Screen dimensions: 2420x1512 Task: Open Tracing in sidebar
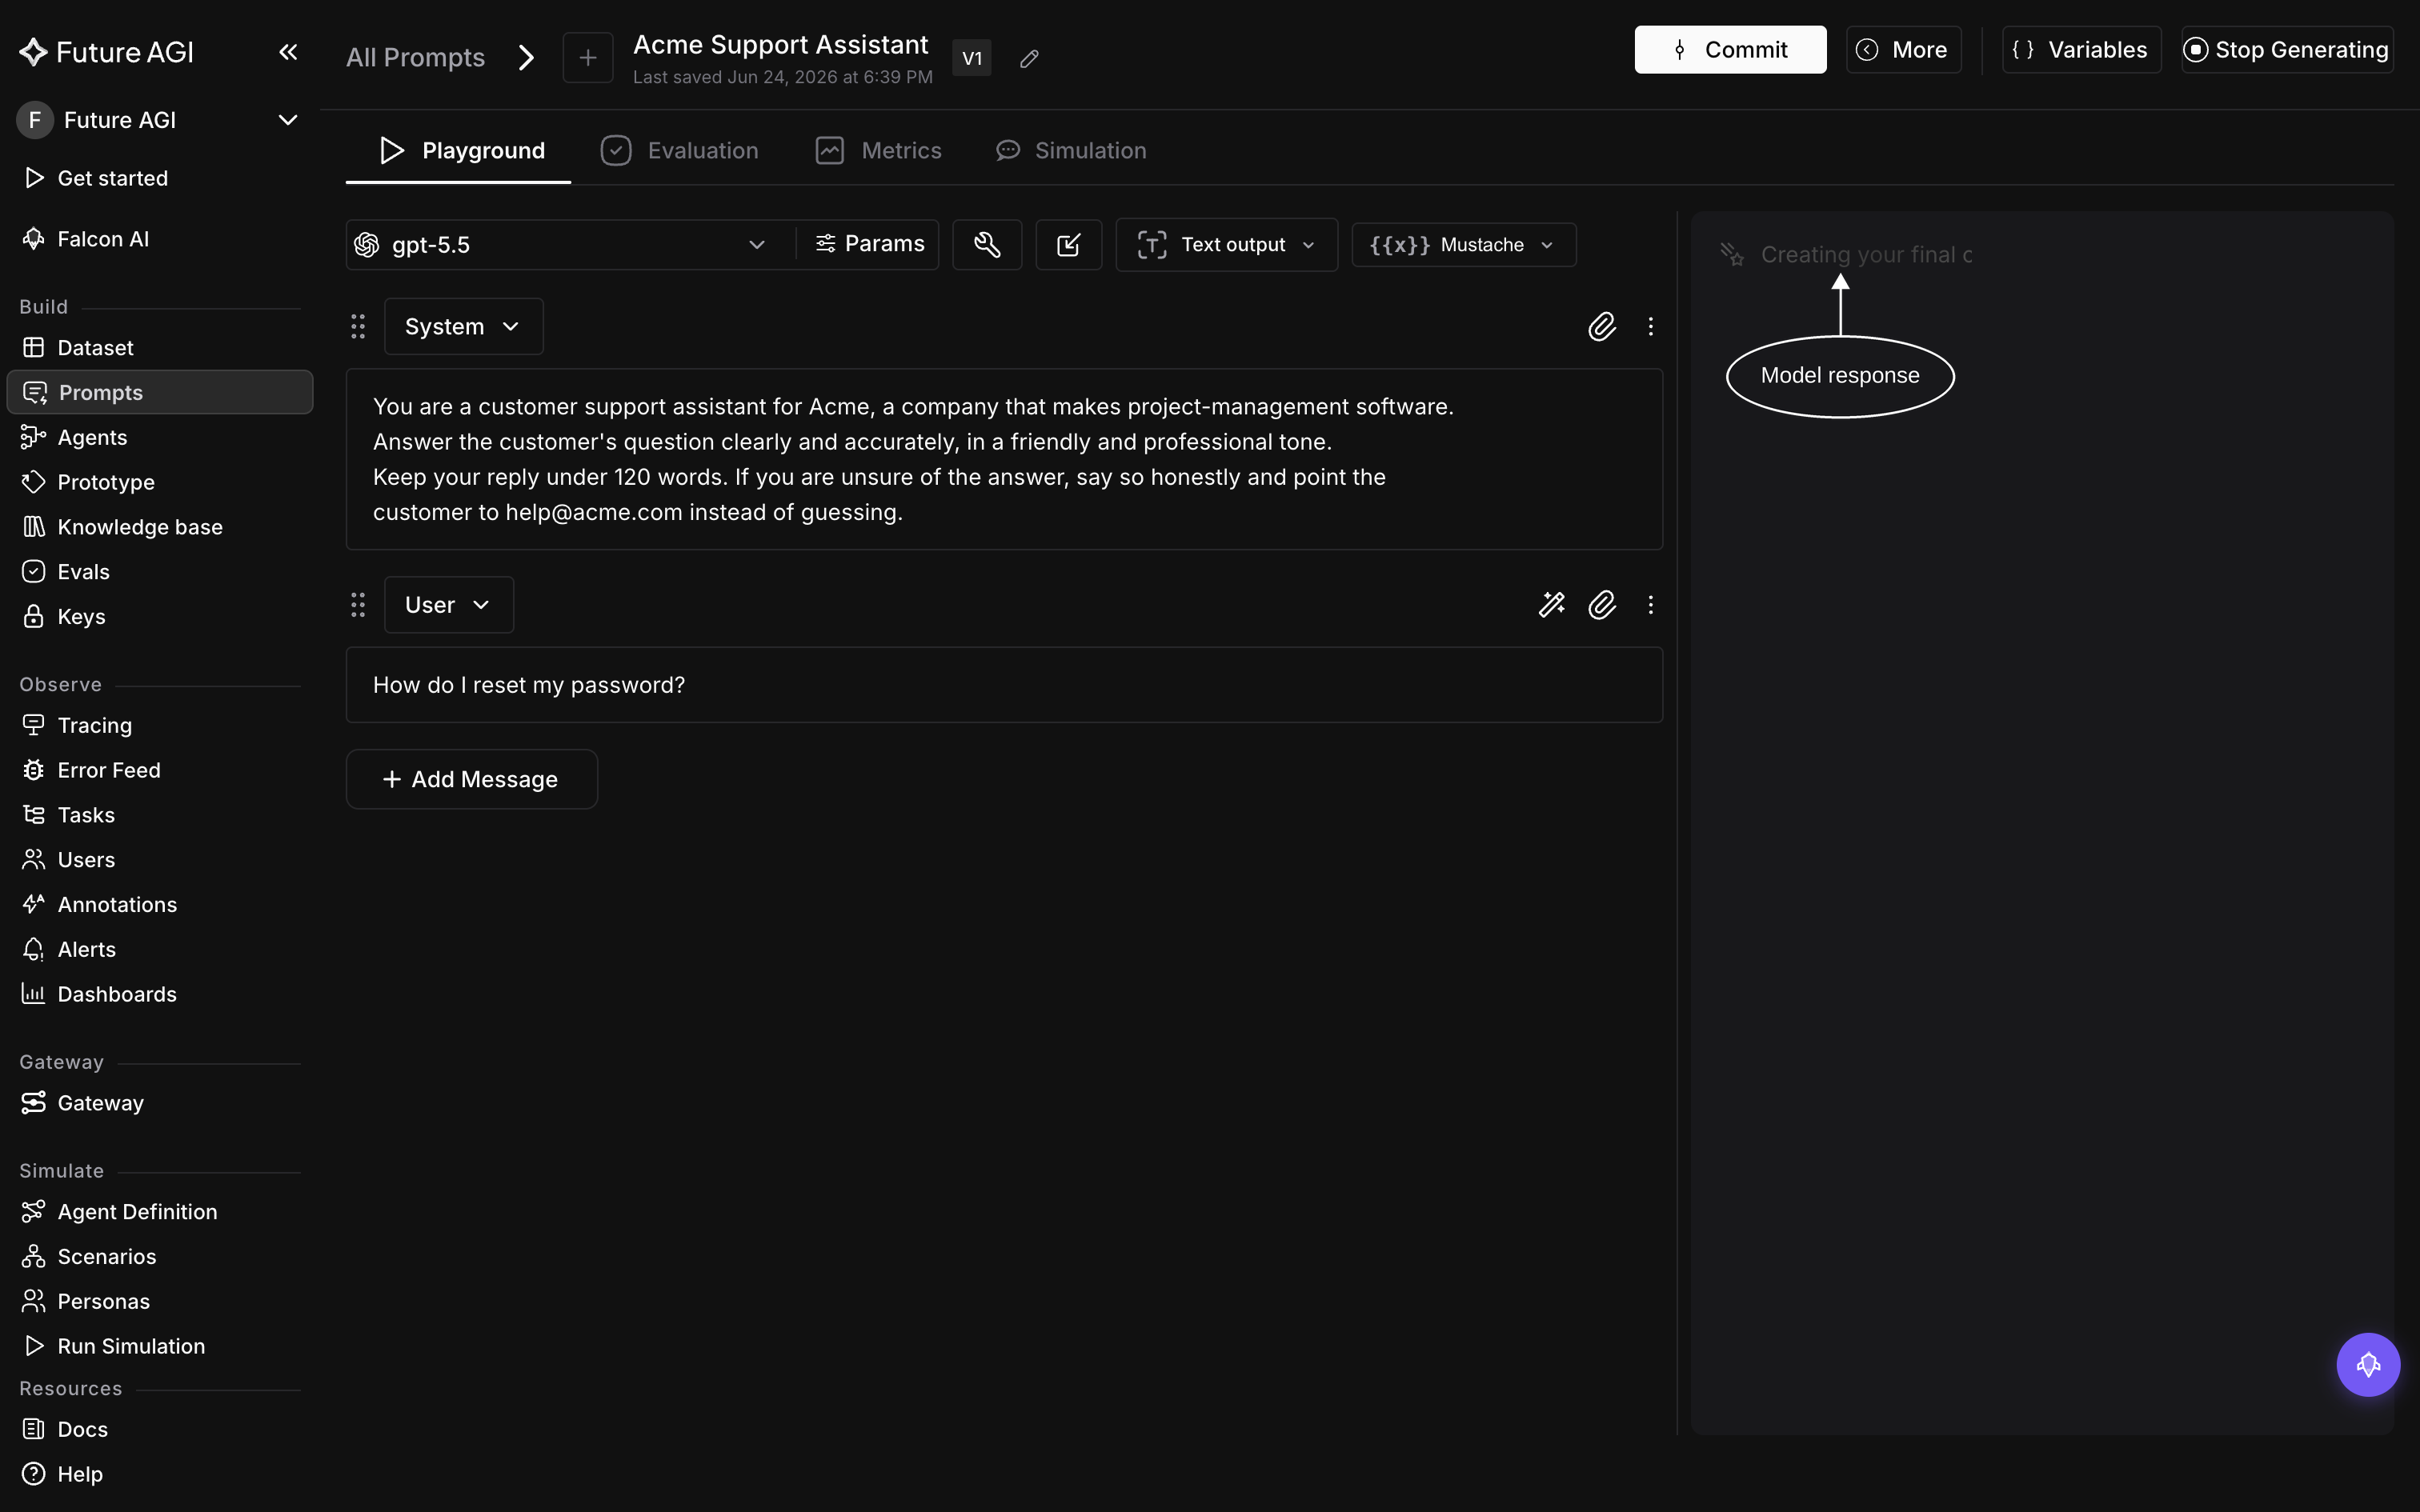[x=160, y=725]
